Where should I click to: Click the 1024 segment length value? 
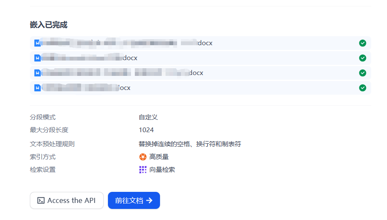click(146, 130)
